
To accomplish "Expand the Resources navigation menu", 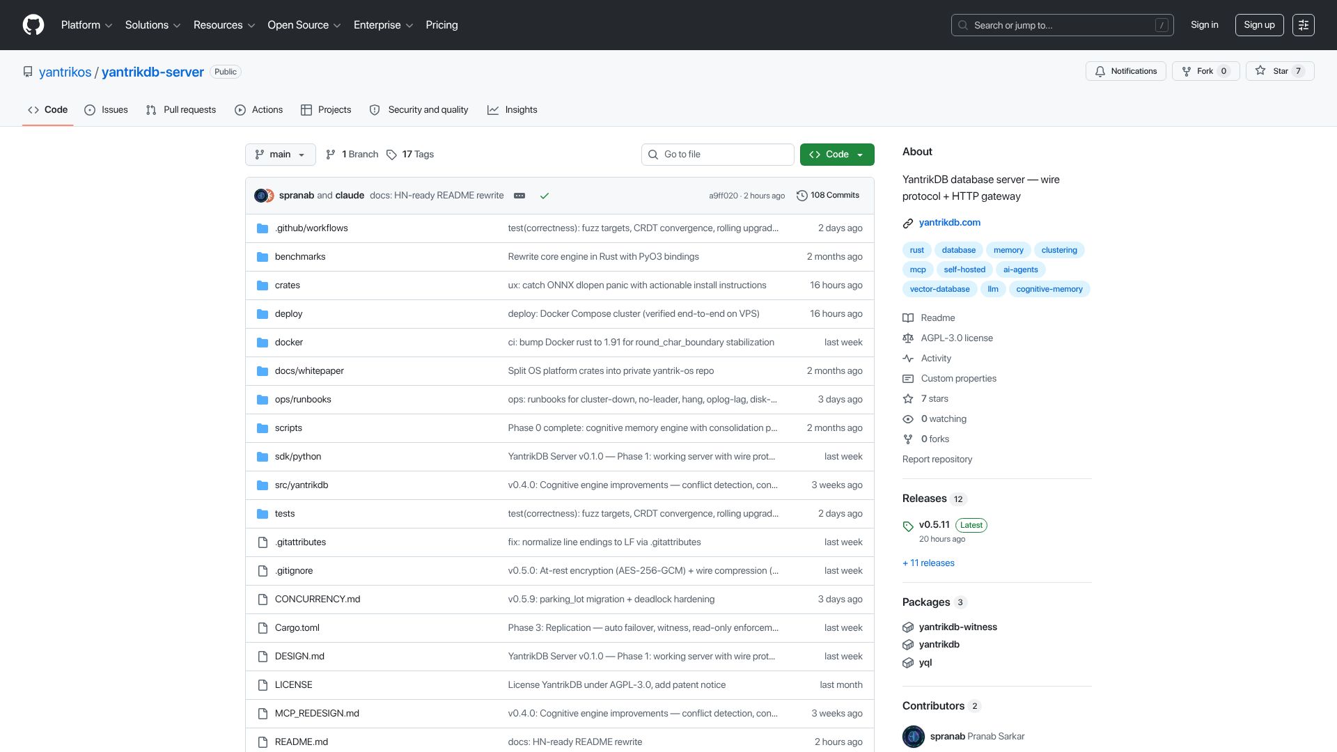I will (x=224, y=25).
